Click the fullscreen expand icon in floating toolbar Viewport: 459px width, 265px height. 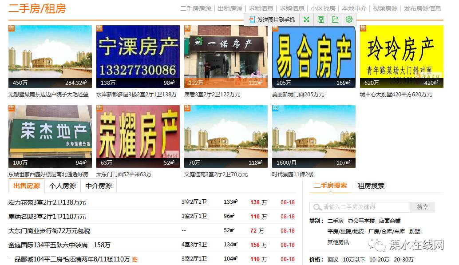[x=306, y=20]
